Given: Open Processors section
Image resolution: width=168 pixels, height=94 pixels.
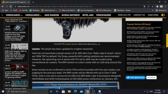Looking at the screenshot, I should [103, 15].
